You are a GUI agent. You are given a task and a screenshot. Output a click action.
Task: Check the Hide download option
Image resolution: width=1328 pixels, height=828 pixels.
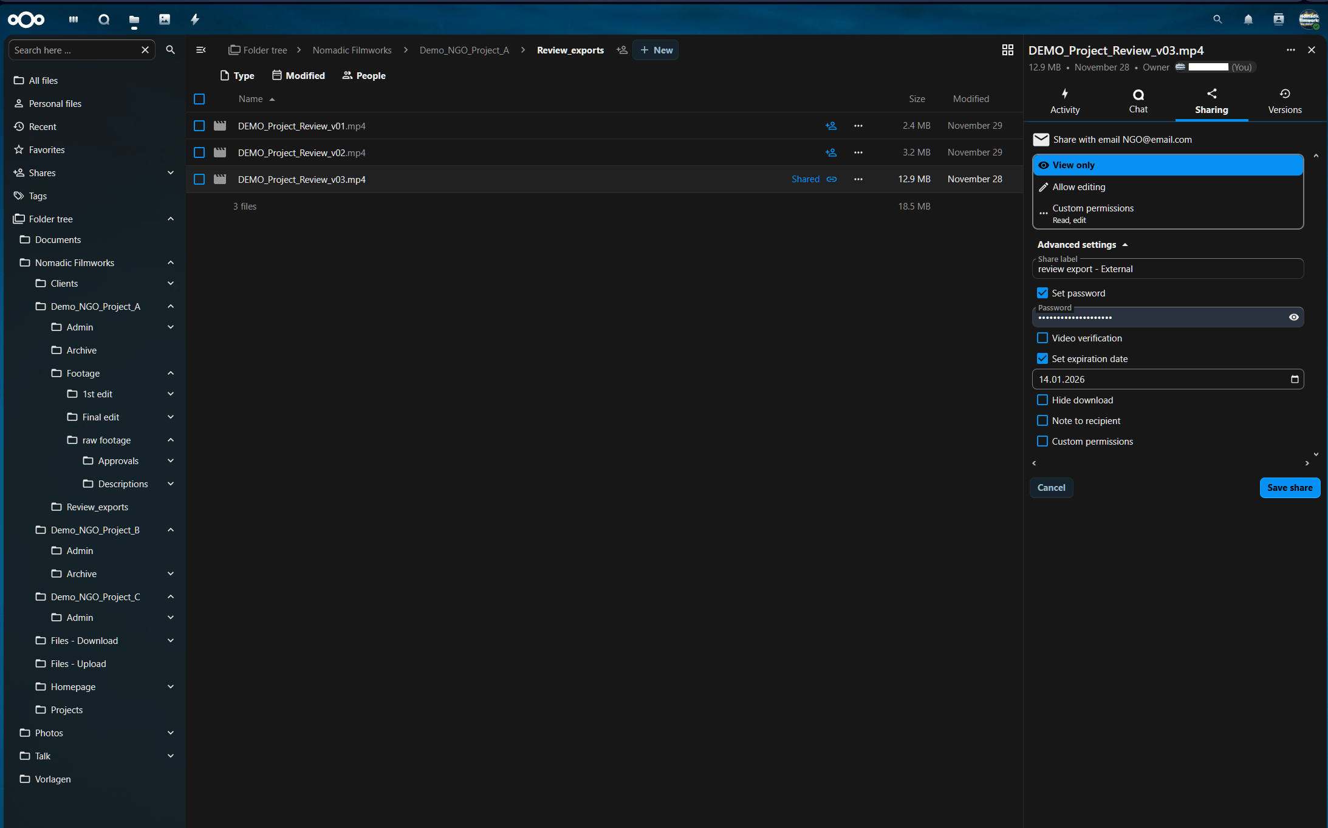coord(1042,400)
